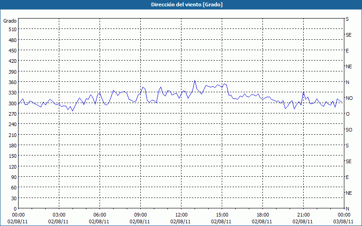Image resolution: width=362 pixels, height=226 pixels.
Task: Click the 03:00 time axis label
Action: pyautogui.click(x=59, y=215)
